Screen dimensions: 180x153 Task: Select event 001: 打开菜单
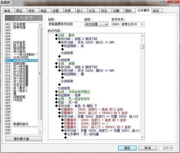(x=21, y=24)
